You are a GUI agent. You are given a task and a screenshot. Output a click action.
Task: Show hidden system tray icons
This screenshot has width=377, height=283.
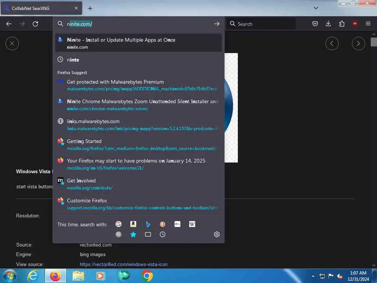313,276
